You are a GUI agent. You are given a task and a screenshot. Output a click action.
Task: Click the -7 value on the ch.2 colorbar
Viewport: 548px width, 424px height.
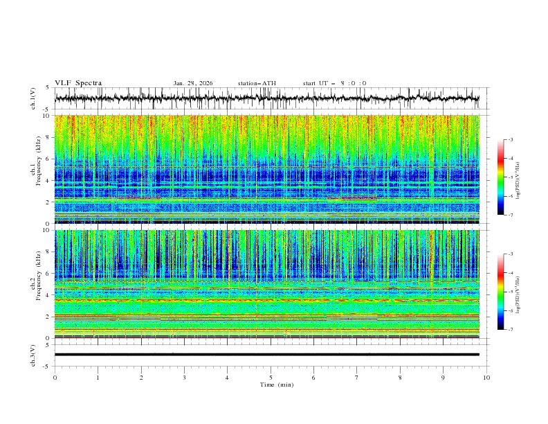tap(510, 330)
